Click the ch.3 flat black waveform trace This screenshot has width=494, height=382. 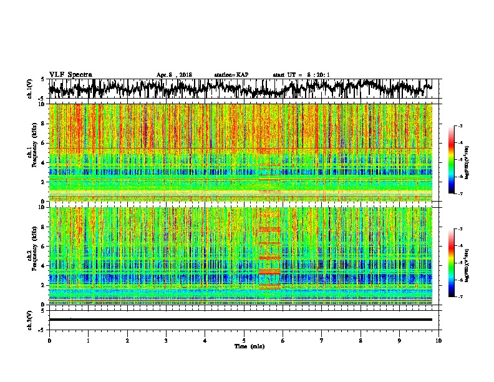tap(240, 320)
